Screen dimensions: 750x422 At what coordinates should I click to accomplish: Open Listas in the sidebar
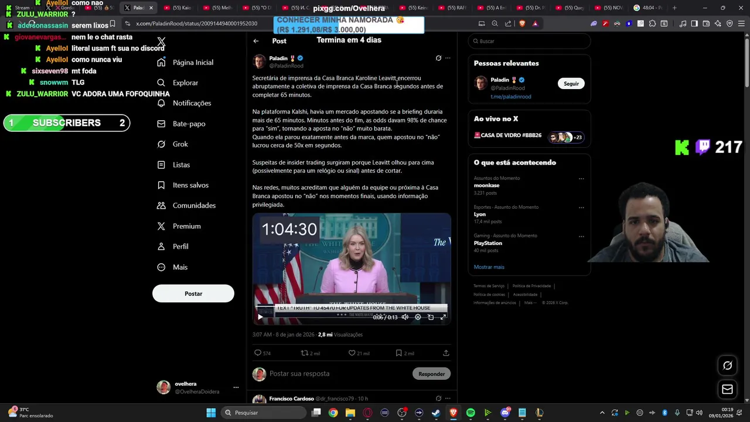173,165
